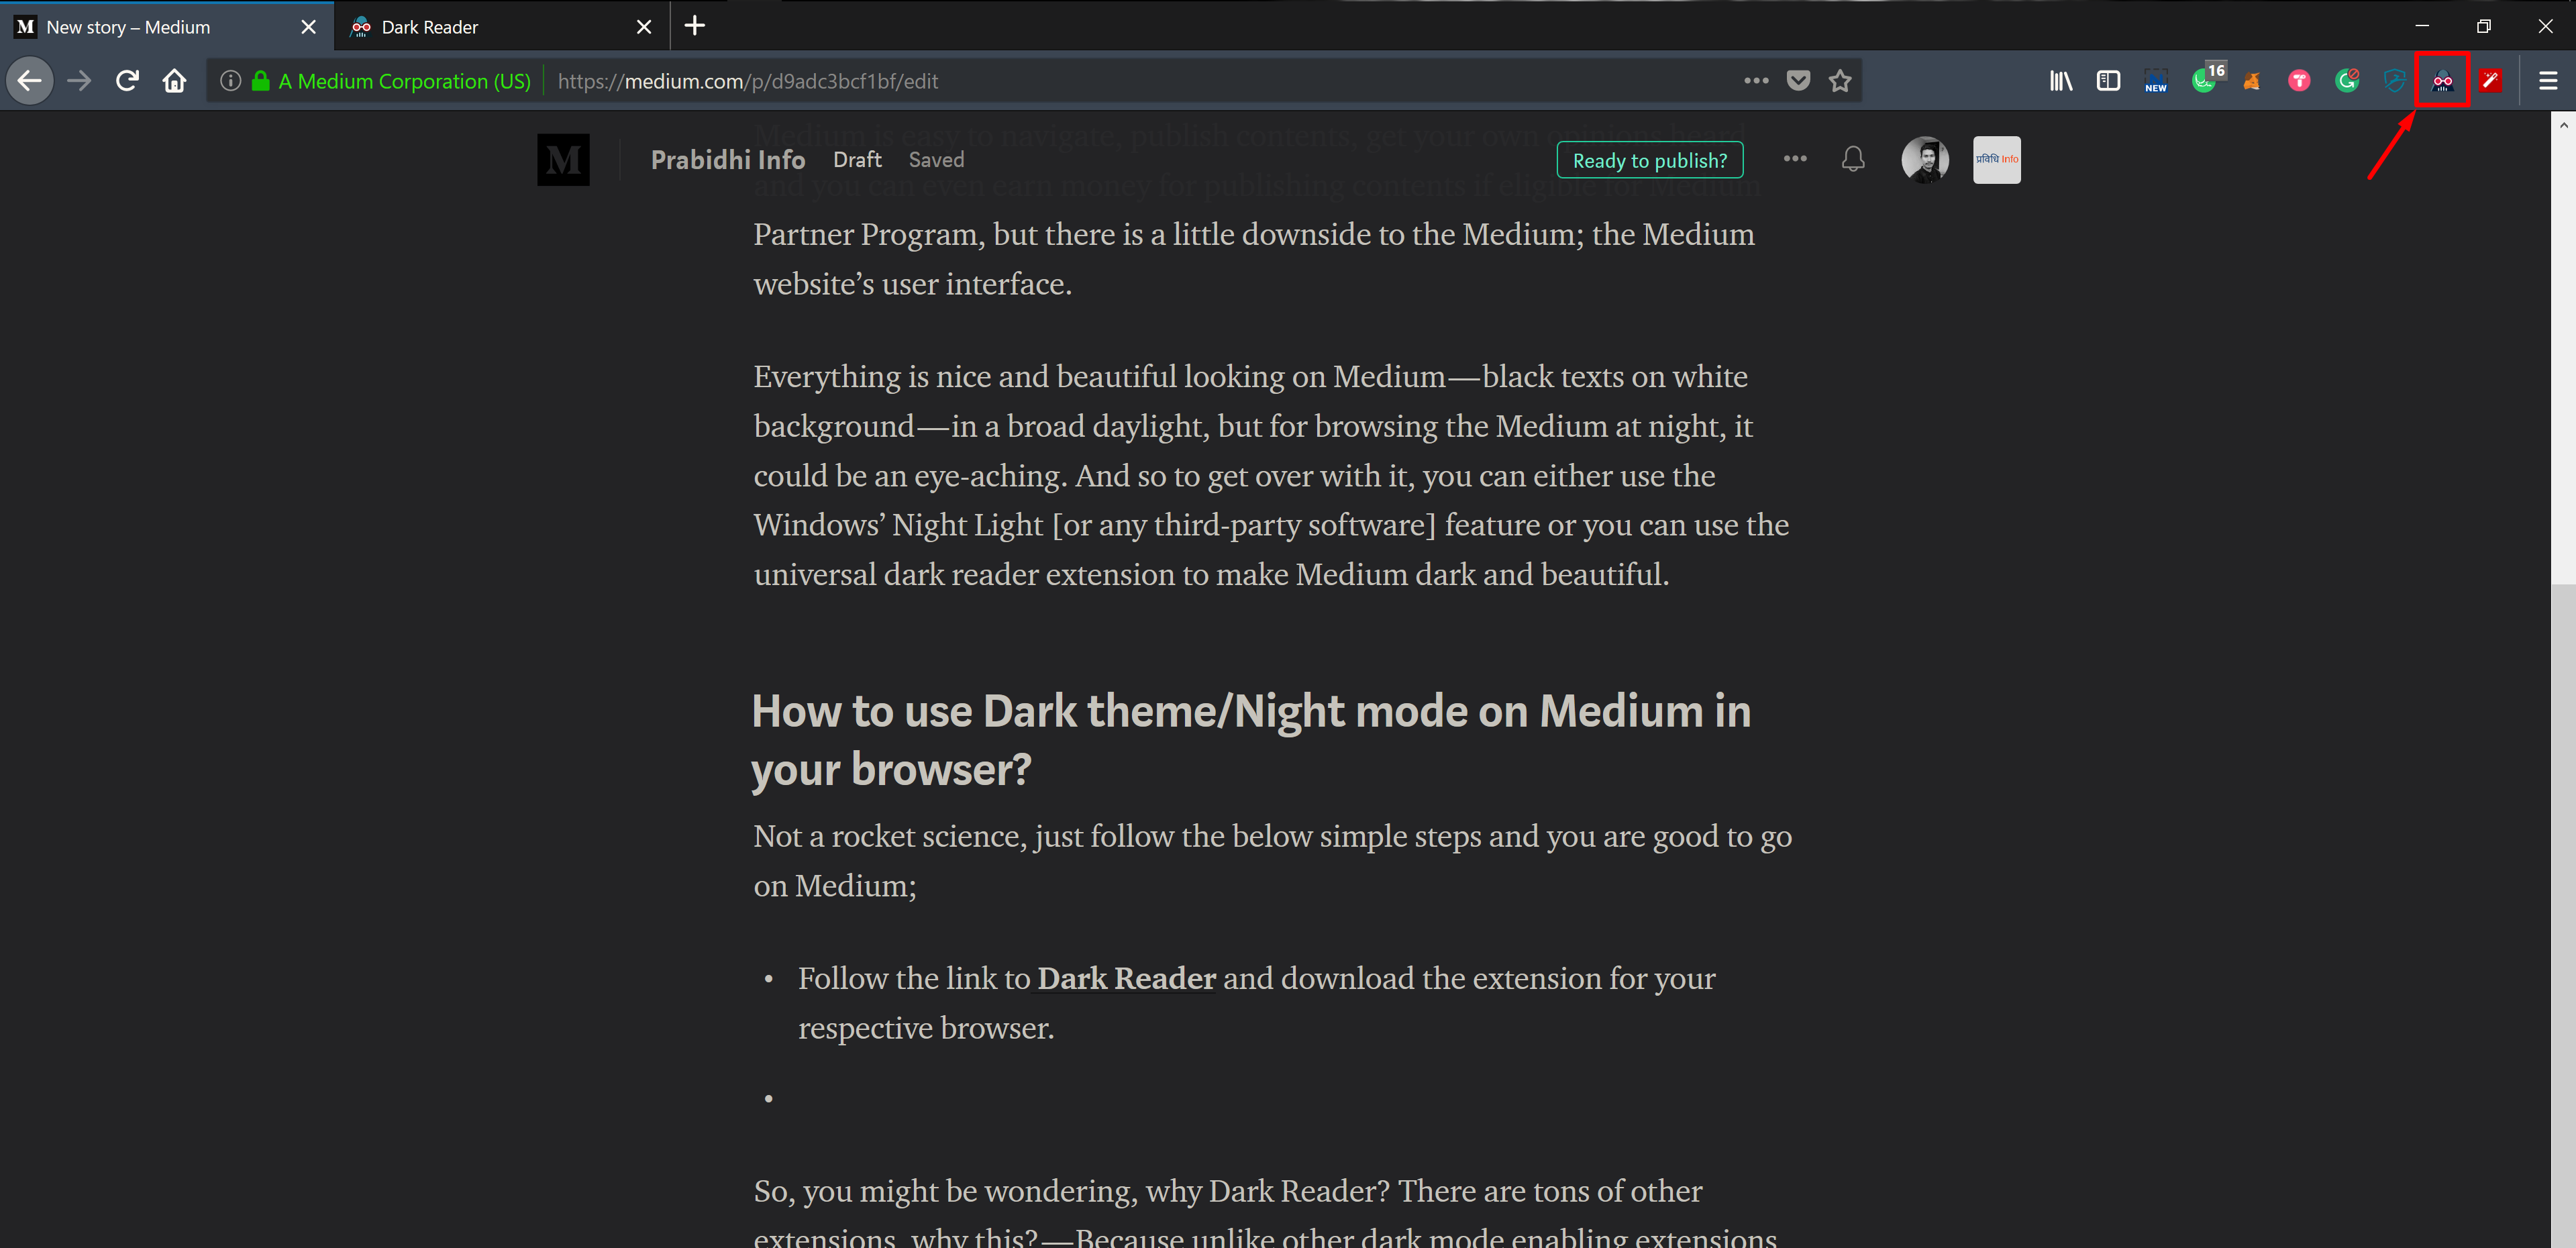Click paragraph starting 'Not a rocket science'
The height and width of the screenshot is (1248, 2576).
pyautogui.click(x=1272, y=861)
